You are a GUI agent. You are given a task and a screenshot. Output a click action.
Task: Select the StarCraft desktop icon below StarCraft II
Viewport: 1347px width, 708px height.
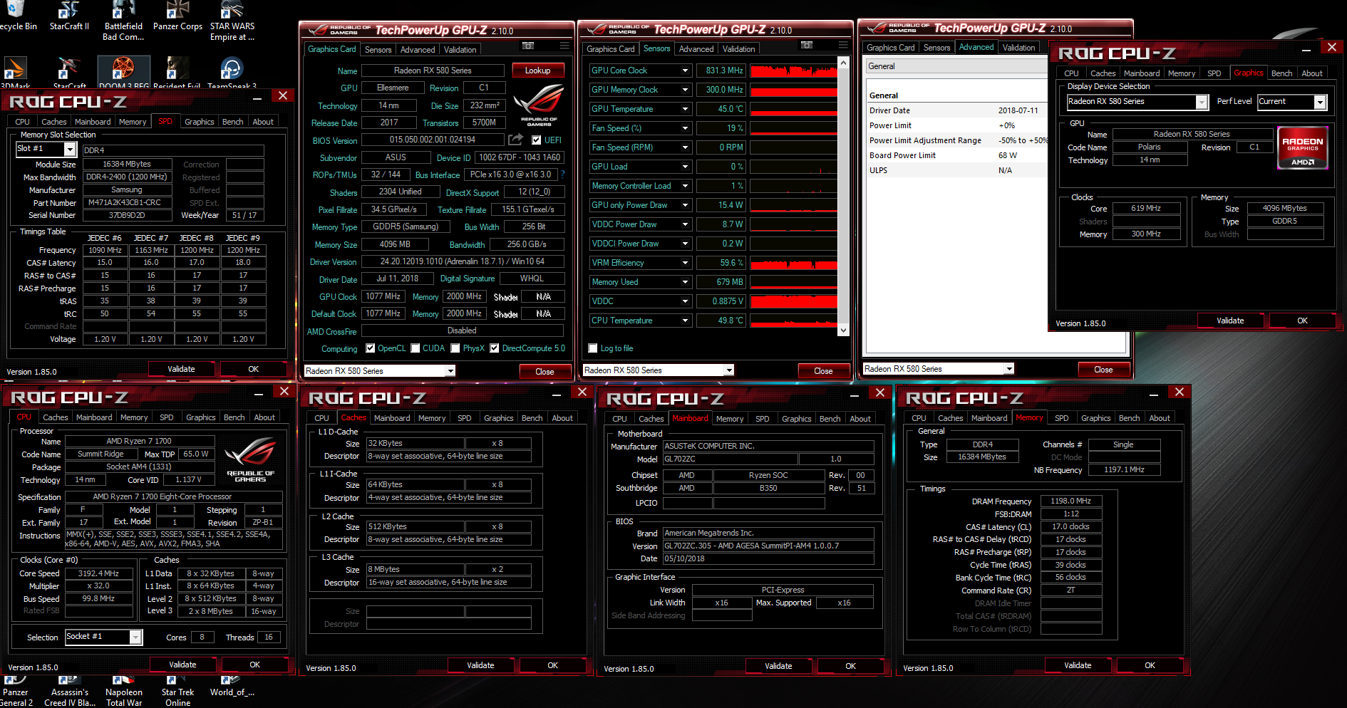pos(69,73)
